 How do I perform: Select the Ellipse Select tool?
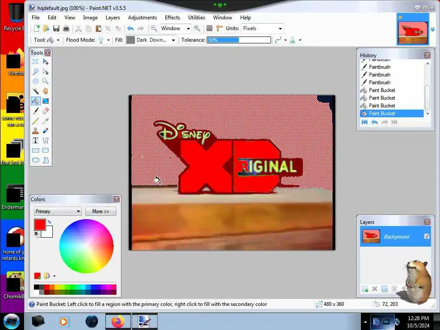click(x=36, y=81)
